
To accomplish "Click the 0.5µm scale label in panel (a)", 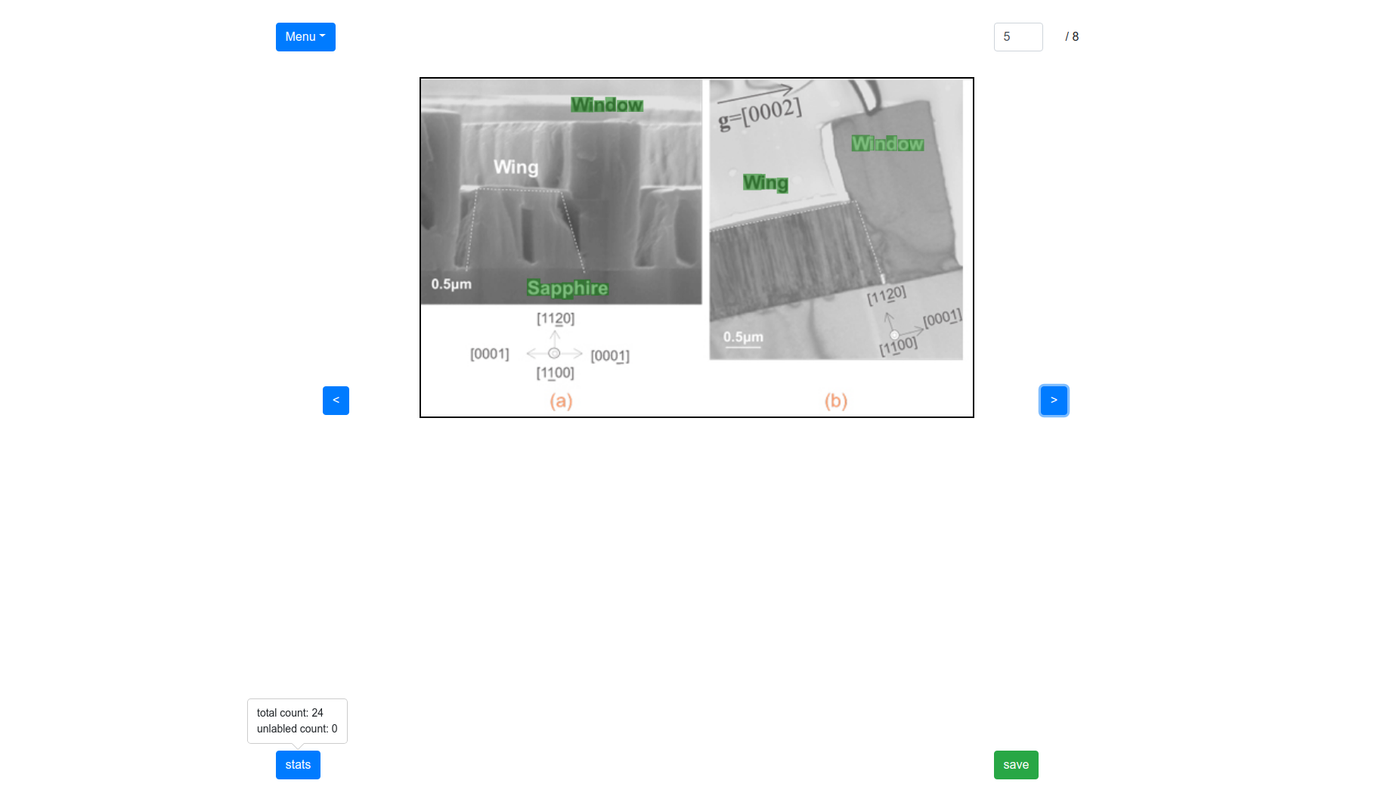I will coord(451,284).
